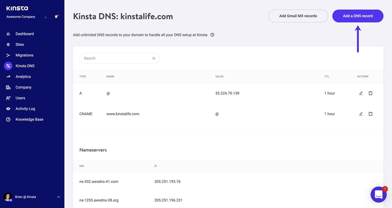Viewport: 392px width, 208px height.
Task: Select nameserver ns-332.awsdns-41.com
Action: (x=99, y=181)
